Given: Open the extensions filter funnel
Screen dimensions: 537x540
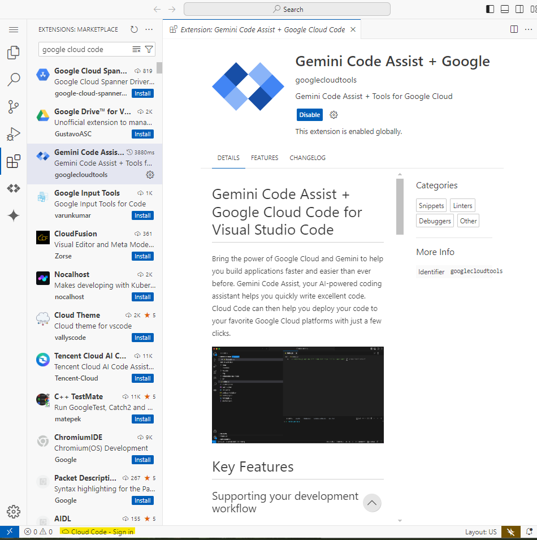Looking at the screenshot, I should (149, 50).
